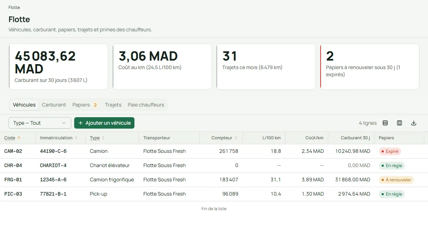Open the column chooser icon
This screenshot has height=228, width=428.
pos(399,123)
